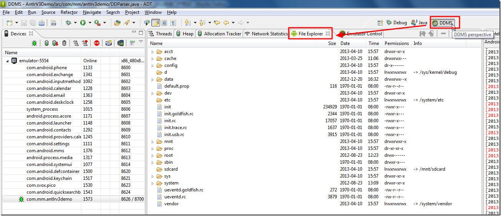The width and height of the screenshot is (501, 216).
Task: Select the com.mm.antlrv3demo process
Action: tap(74, 199)
